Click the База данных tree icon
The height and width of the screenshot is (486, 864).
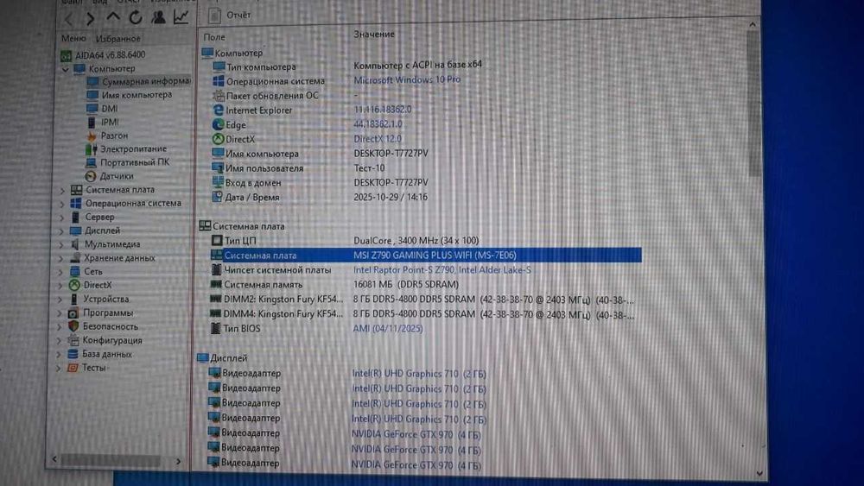coord(73,354)
